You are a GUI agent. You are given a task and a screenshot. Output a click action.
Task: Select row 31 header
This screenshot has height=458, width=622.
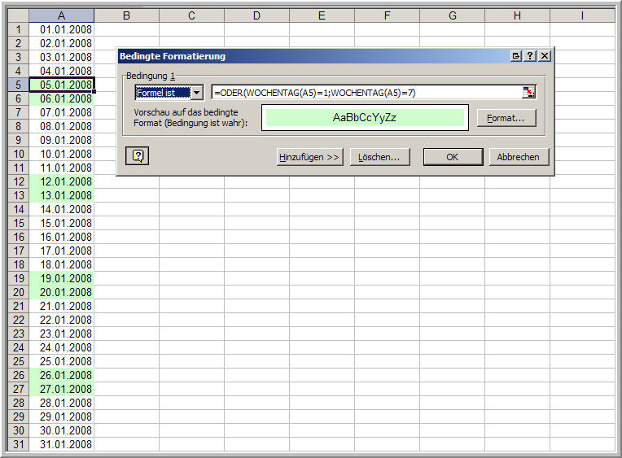click(18, 444)
